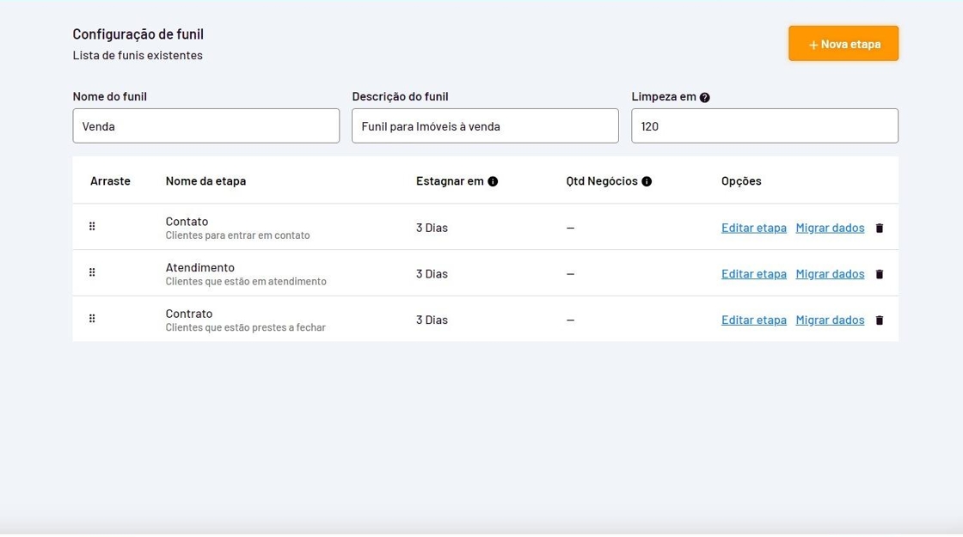Click the info icon next to Estagnar em
This screenshot has height=537, width=963.
point(493,181)
